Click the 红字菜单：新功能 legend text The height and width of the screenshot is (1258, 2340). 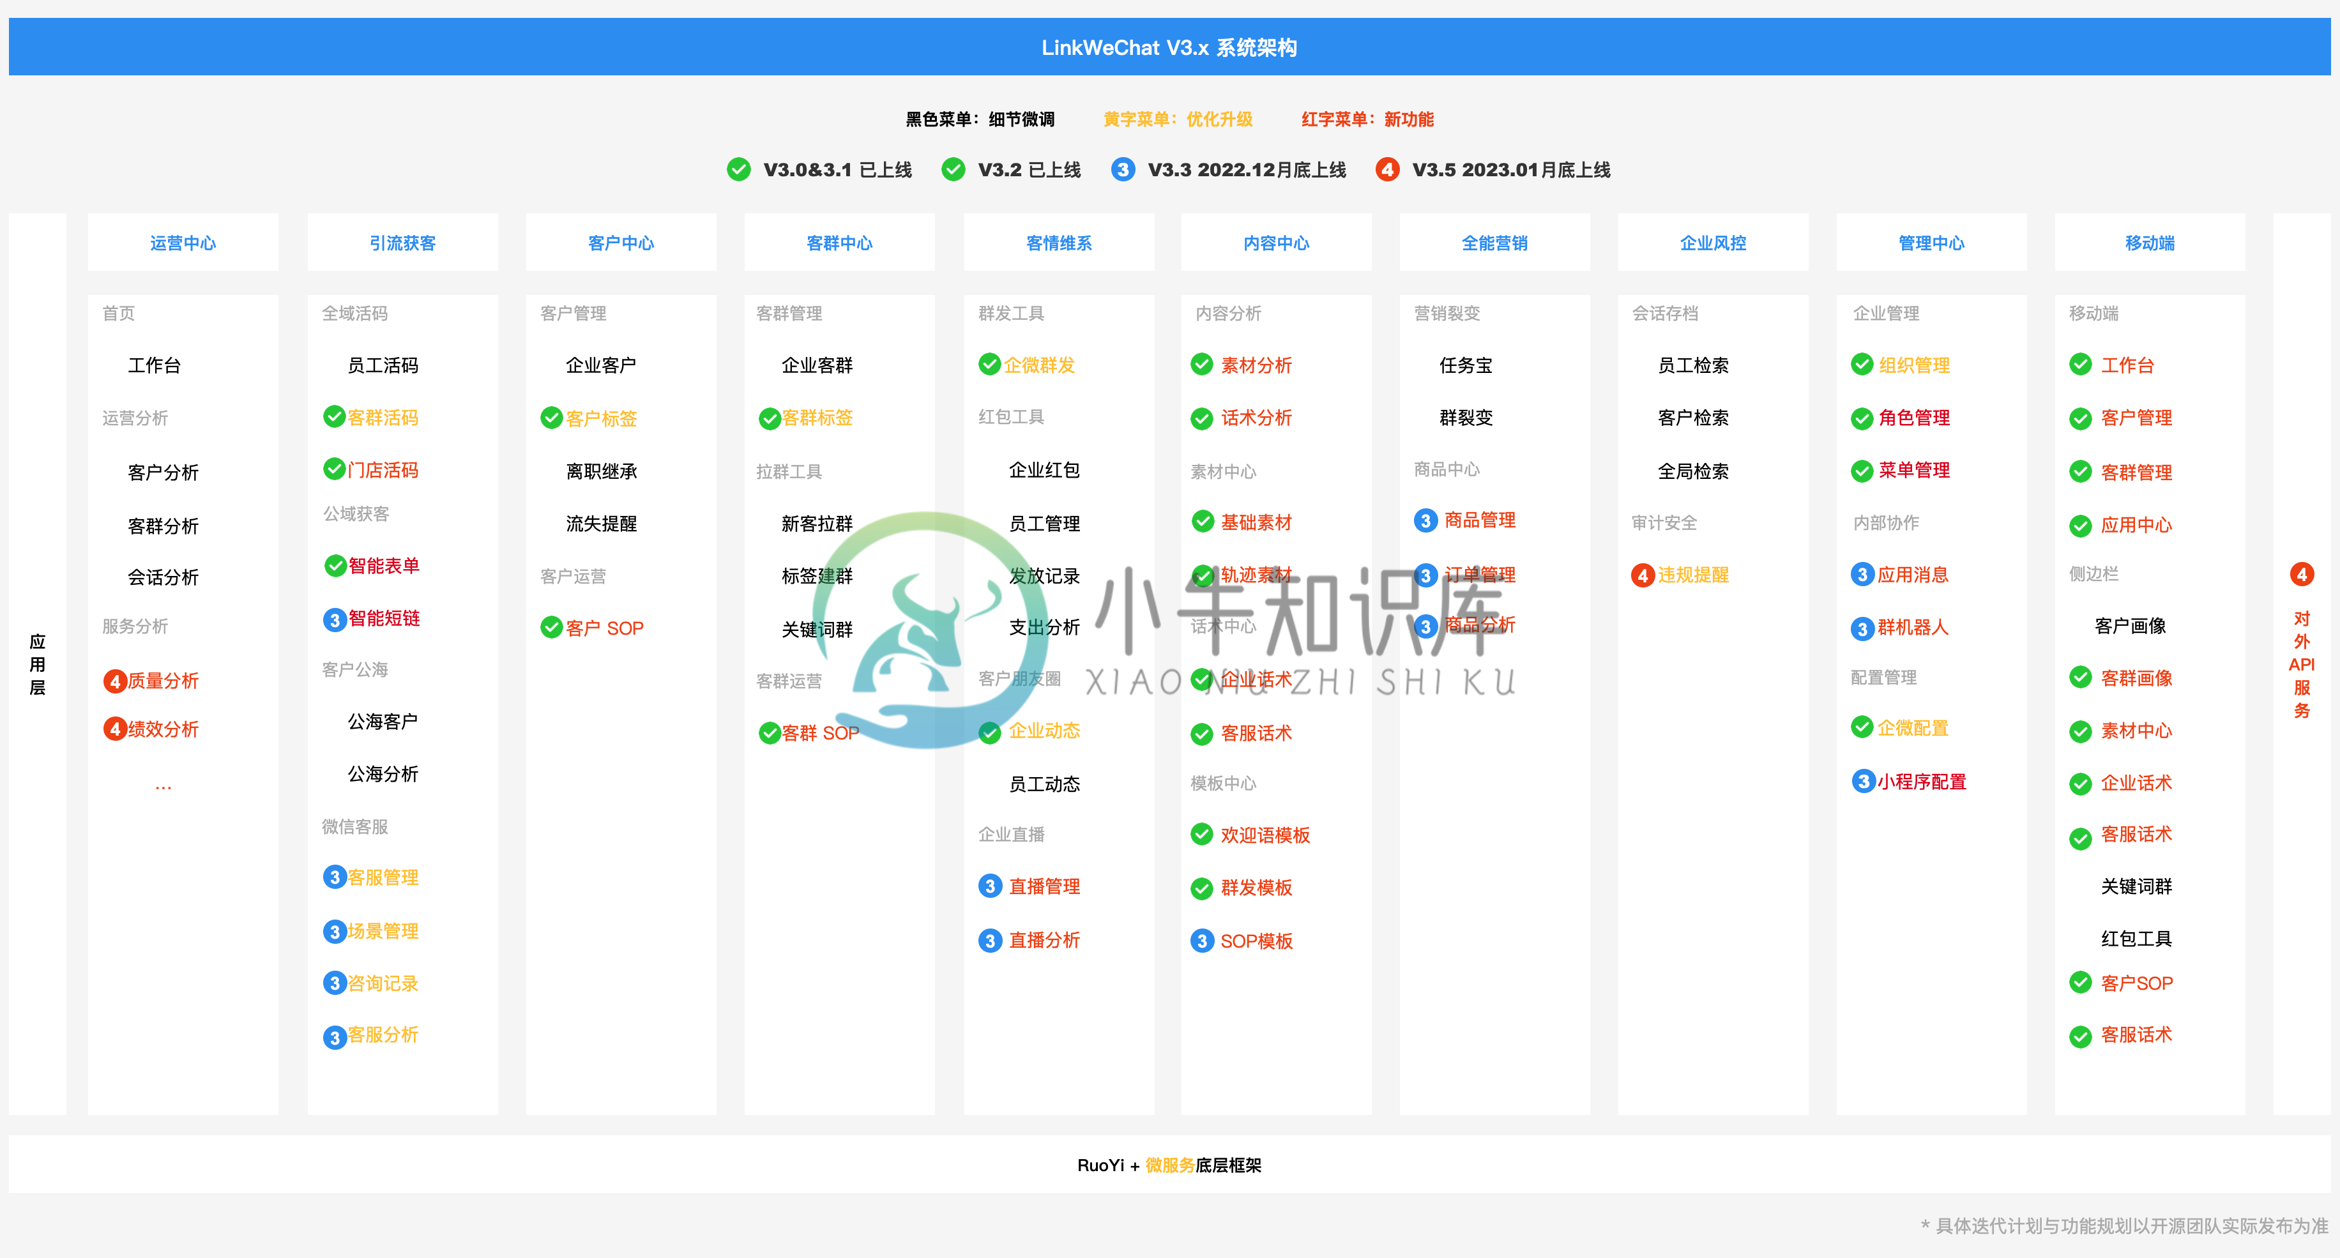1367,119
